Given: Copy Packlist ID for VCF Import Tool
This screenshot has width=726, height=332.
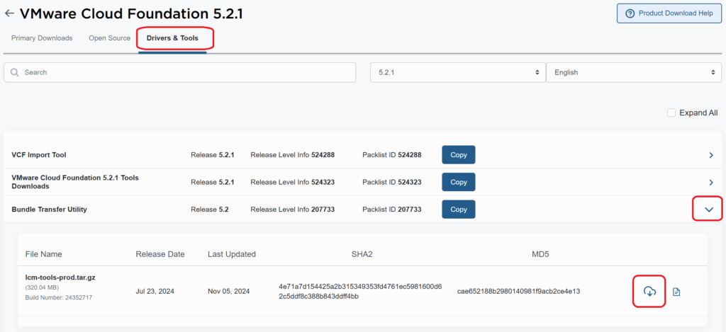Looking at the screenshot, I should (x=458, y=155).
